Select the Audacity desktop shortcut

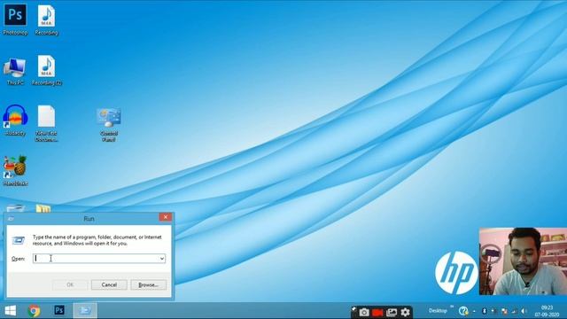coord(15,121)
